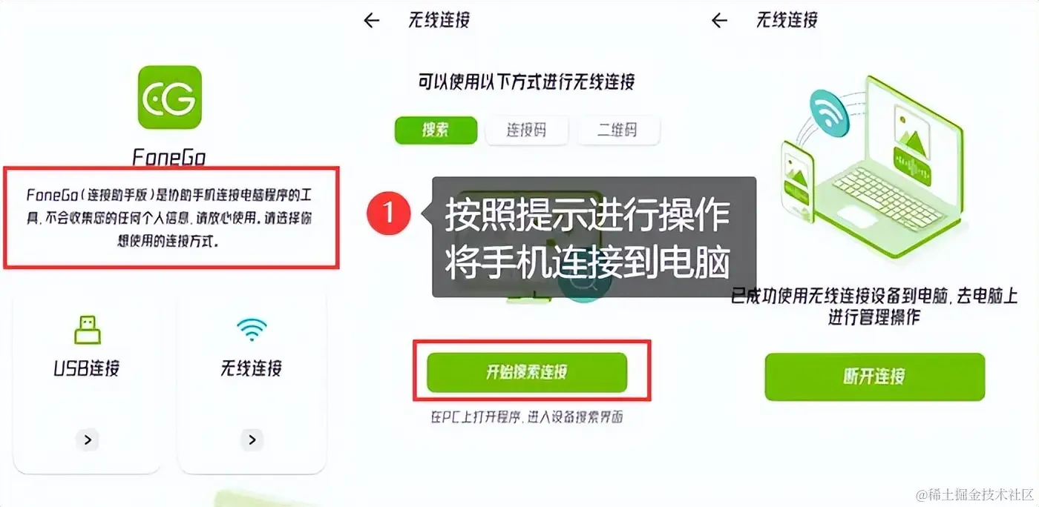Click the green FoneGo app logo
1039x507 pixels.
[170, 97]
